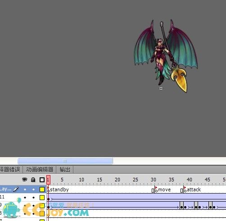The width and height of the screenshot is (226, 221).
Task: Click frame 10 on the timeline ruler
Action: coord(81,180)
